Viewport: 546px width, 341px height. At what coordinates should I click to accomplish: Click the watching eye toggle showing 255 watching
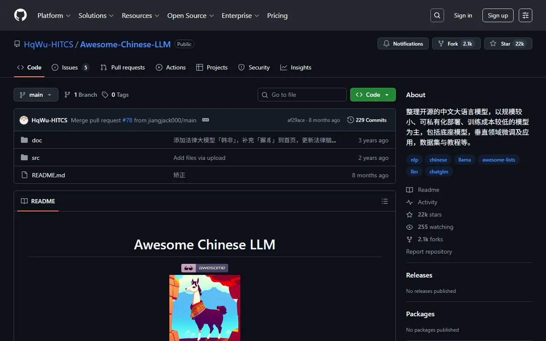tap(409, 227)
